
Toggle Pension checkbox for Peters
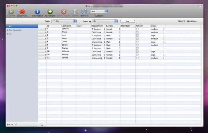(x=137, y=39)
